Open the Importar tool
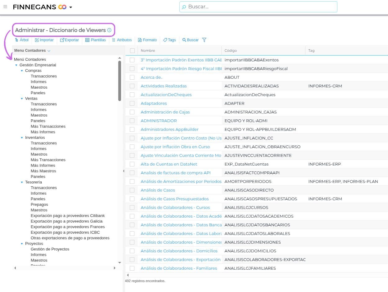Image resolution: width=388 pixels, height=292 pixels. (x=44, y=40)
